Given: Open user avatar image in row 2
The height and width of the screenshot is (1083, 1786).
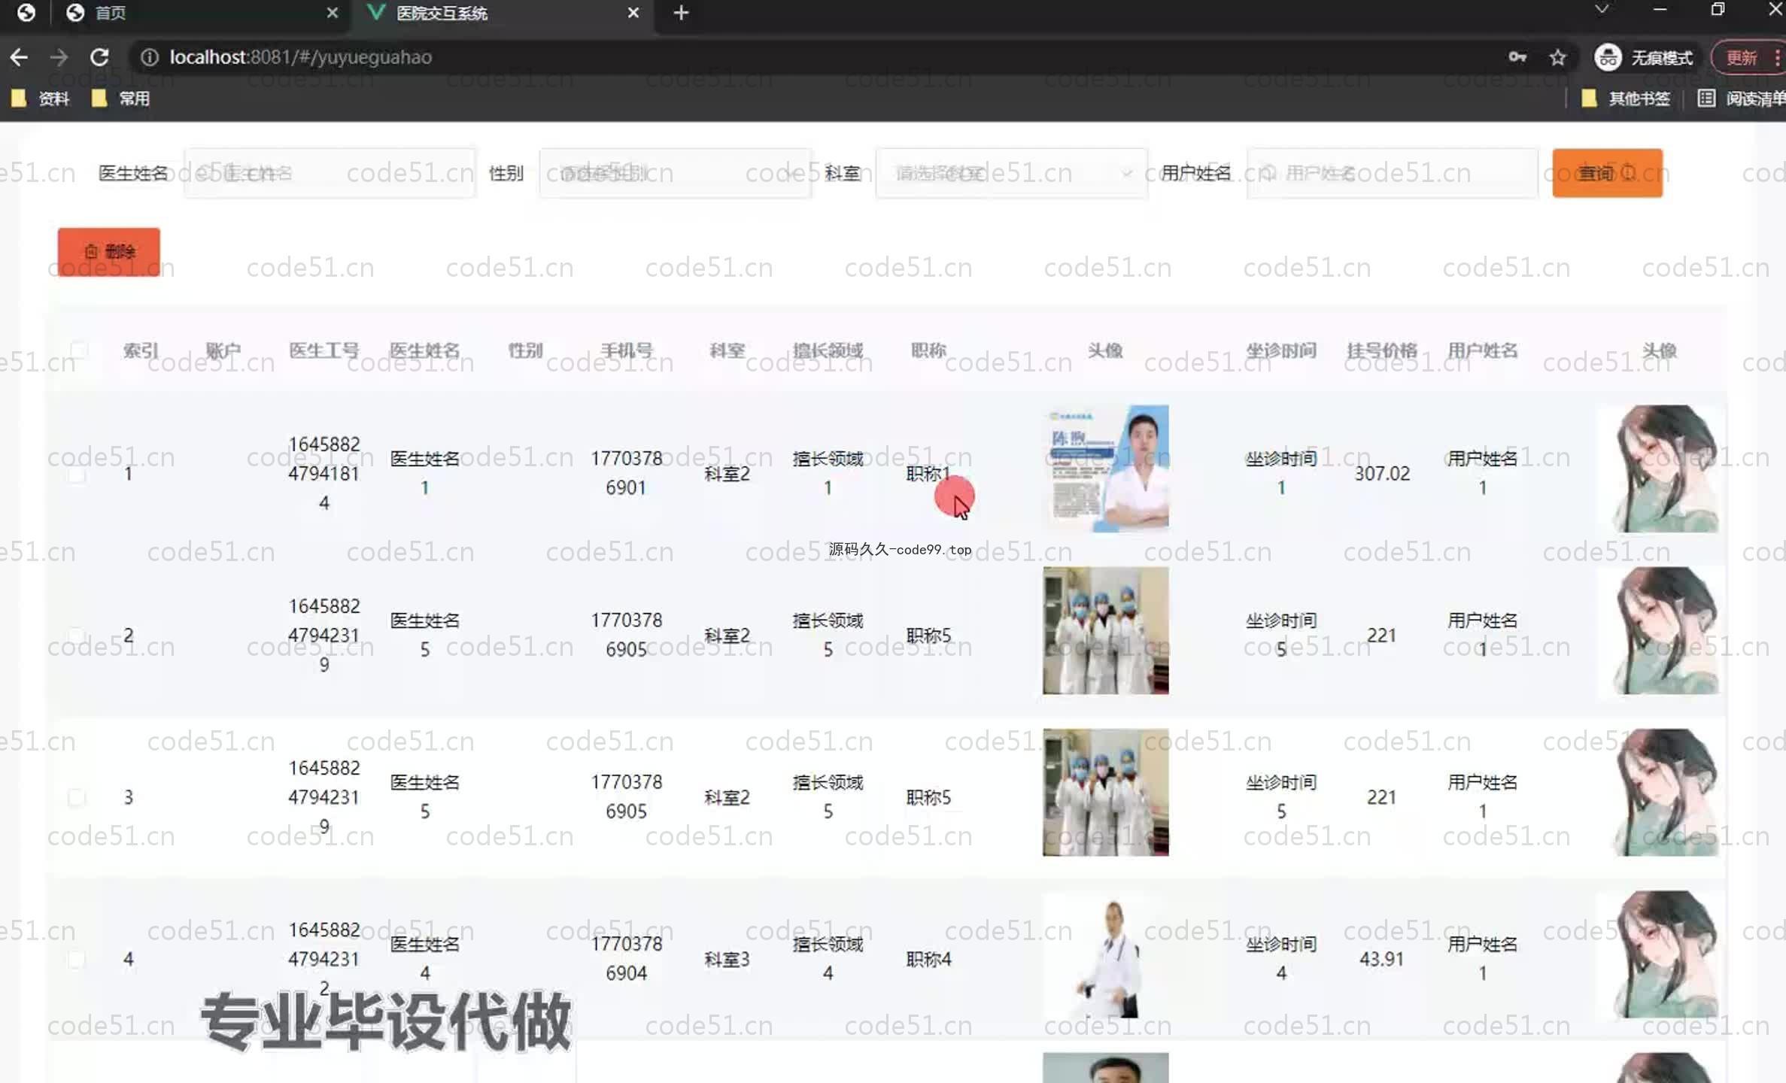Looking at the screenshot, I should point(1661,630).
